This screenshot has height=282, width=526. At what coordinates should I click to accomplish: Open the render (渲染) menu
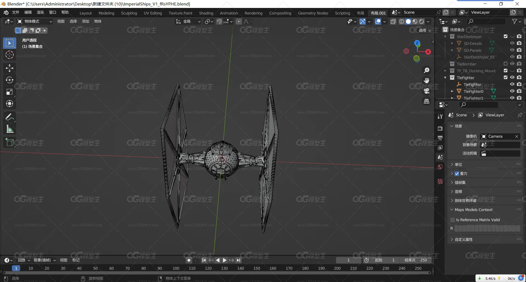(x=40, y=13)
